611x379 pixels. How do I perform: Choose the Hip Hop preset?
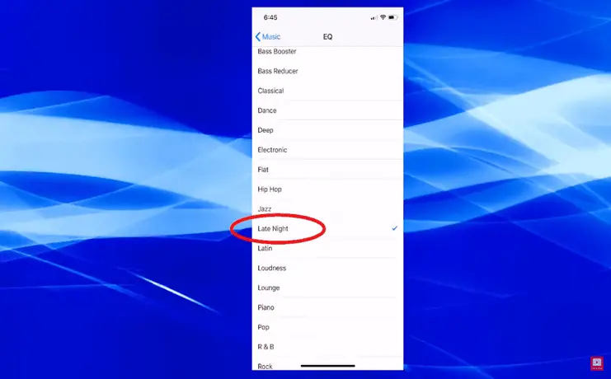pos(327,189)
